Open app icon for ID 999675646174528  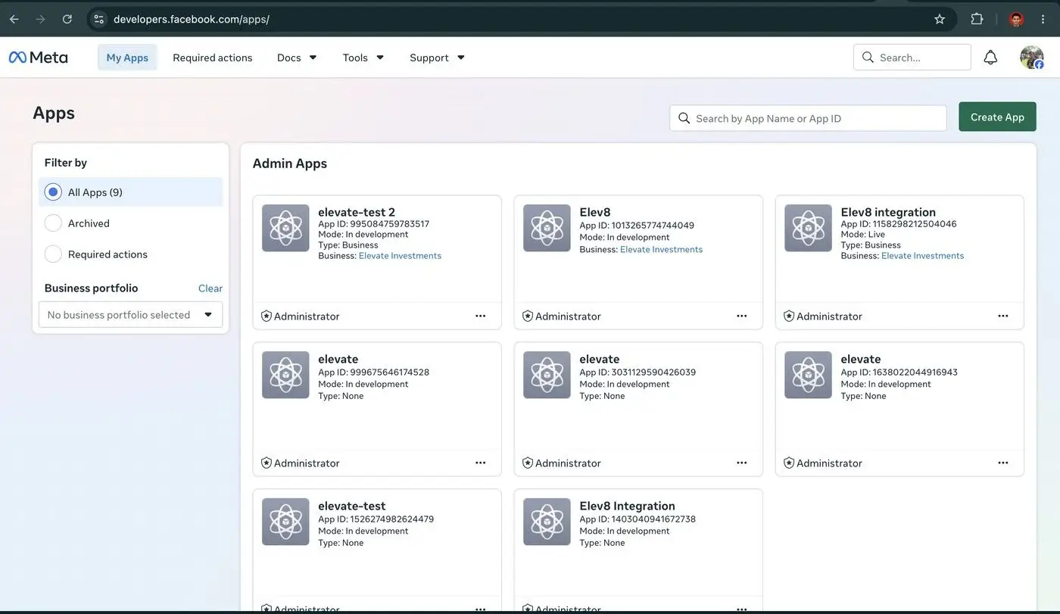(x=285, y=375)
